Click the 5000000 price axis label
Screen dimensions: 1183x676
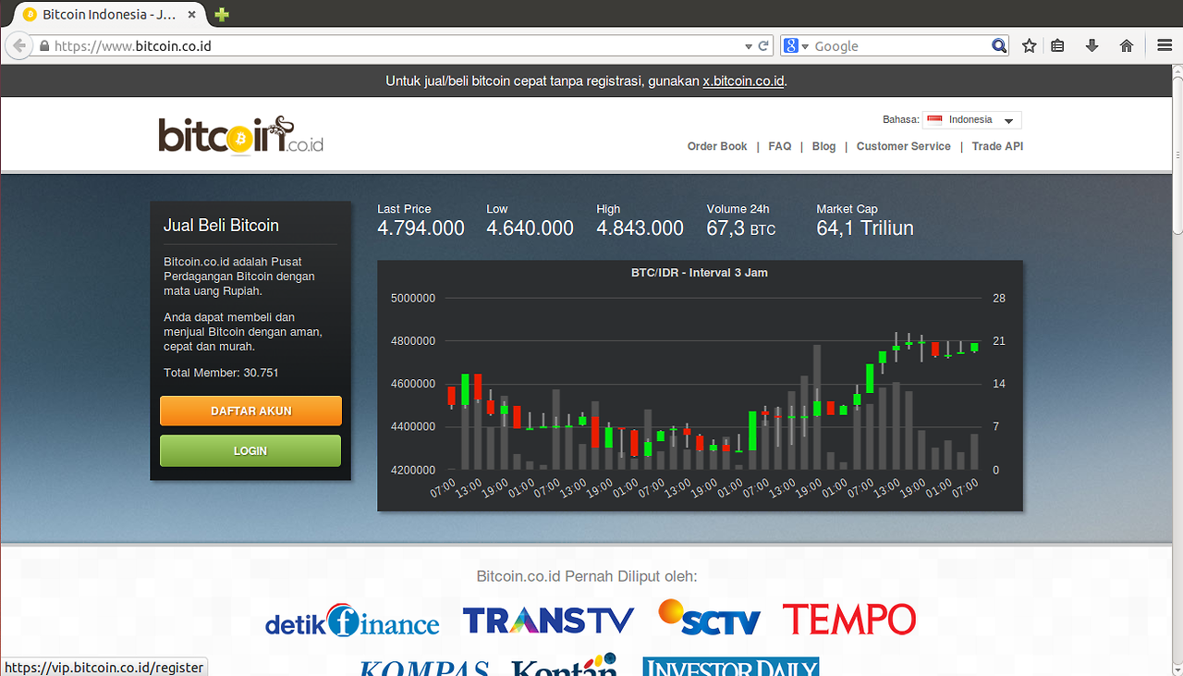413,299
